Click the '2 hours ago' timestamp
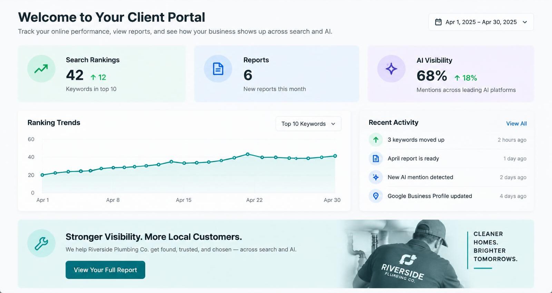This screenshot has width=552, height=293. point(512,140)
